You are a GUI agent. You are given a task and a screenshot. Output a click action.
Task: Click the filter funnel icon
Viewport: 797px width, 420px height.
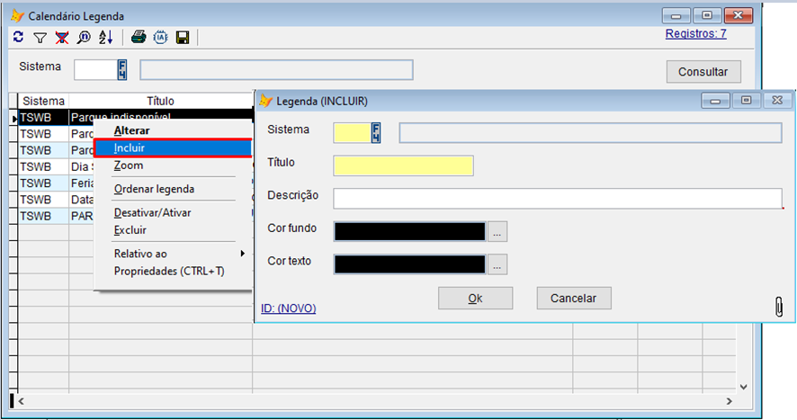click(x=40, y=38)
